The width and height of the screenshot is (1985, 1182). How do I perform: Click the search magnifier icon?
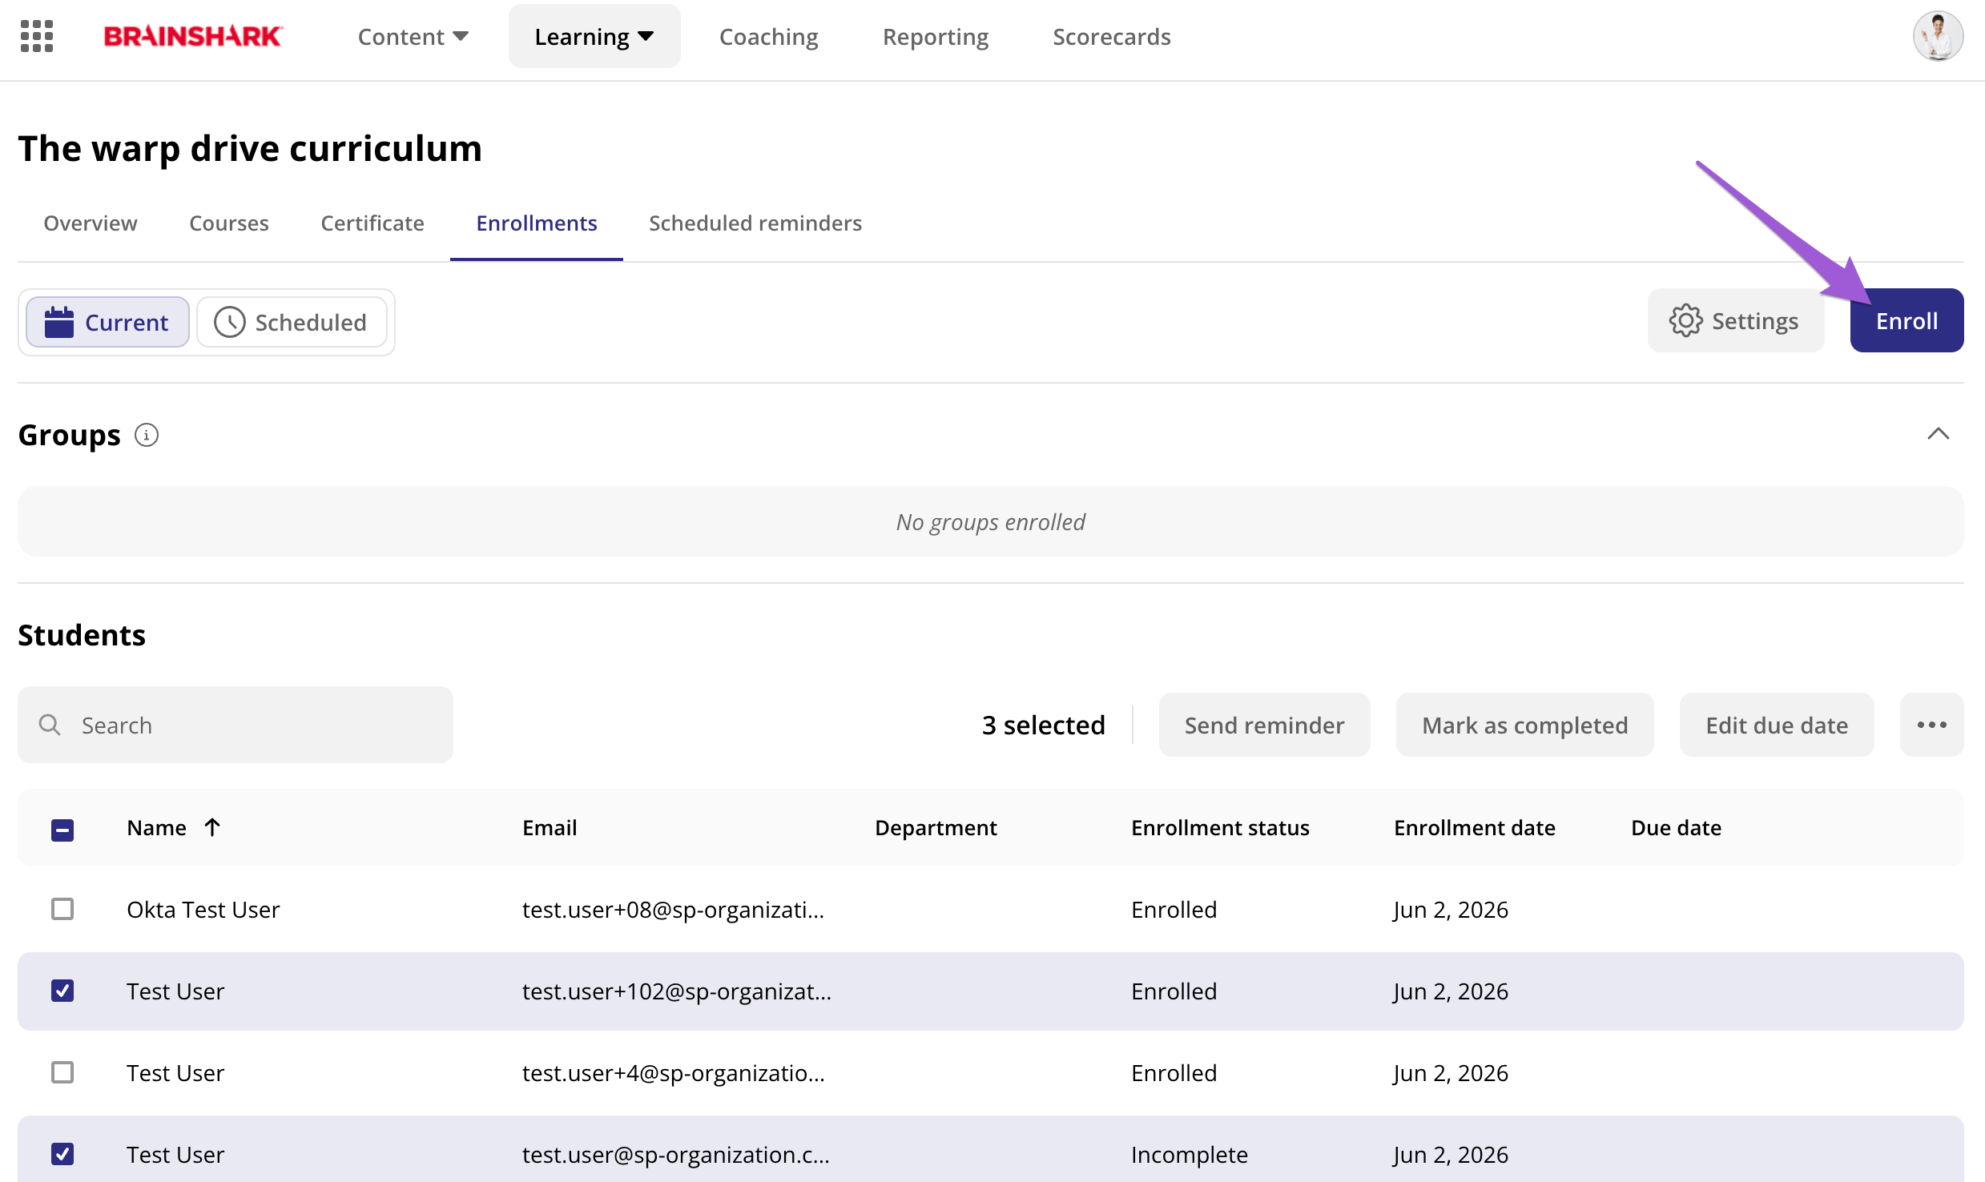click(x=50, y=725)
